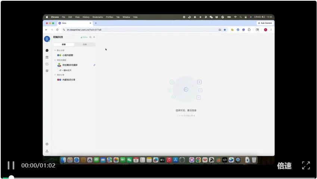Pause the video playback
The image size is (317, 179).
(x=11, y=165)
